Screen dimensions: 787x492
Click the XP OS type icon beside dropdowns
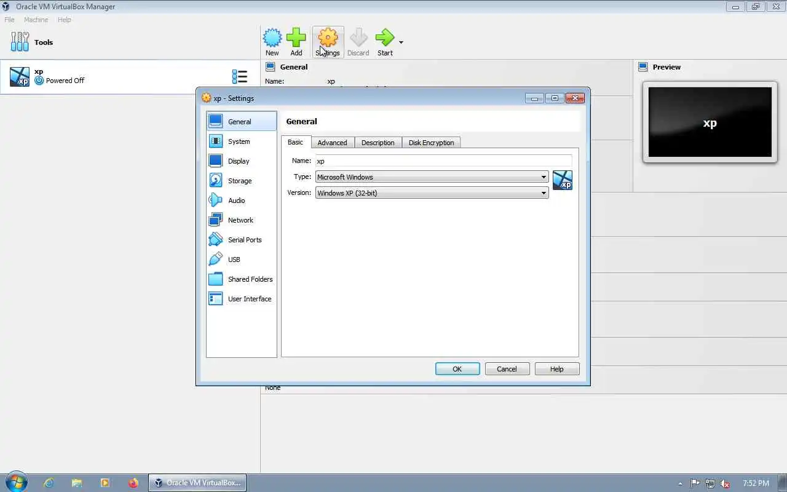point(563,180)
